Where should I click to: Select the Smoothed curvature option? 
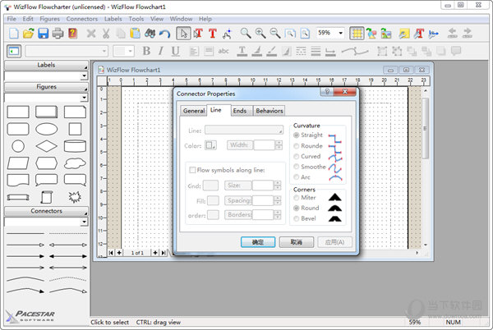[310, 167]
